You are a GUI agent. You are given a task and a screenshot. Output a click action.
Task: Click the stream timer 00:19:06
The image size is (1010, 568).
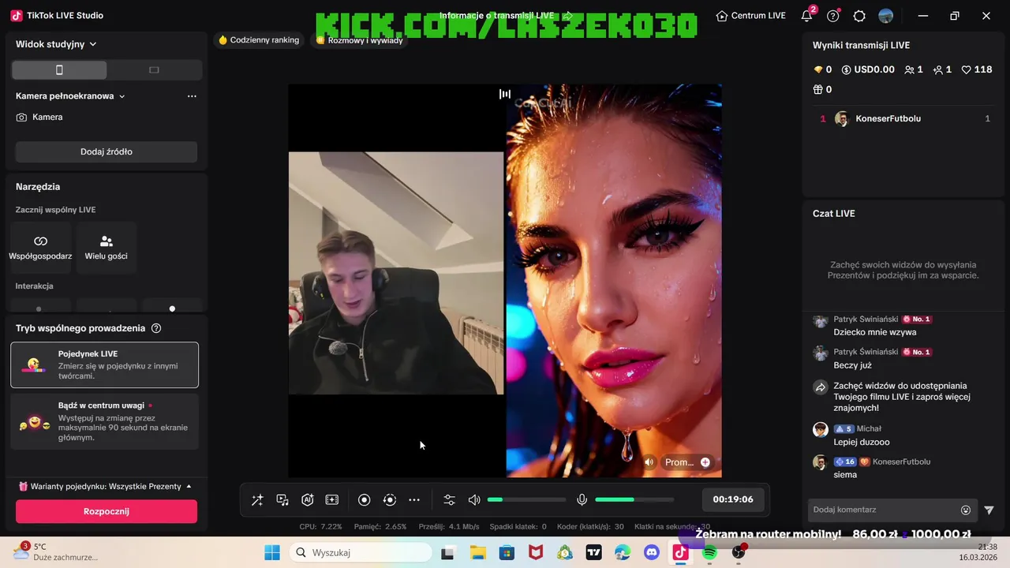(733, 499)
